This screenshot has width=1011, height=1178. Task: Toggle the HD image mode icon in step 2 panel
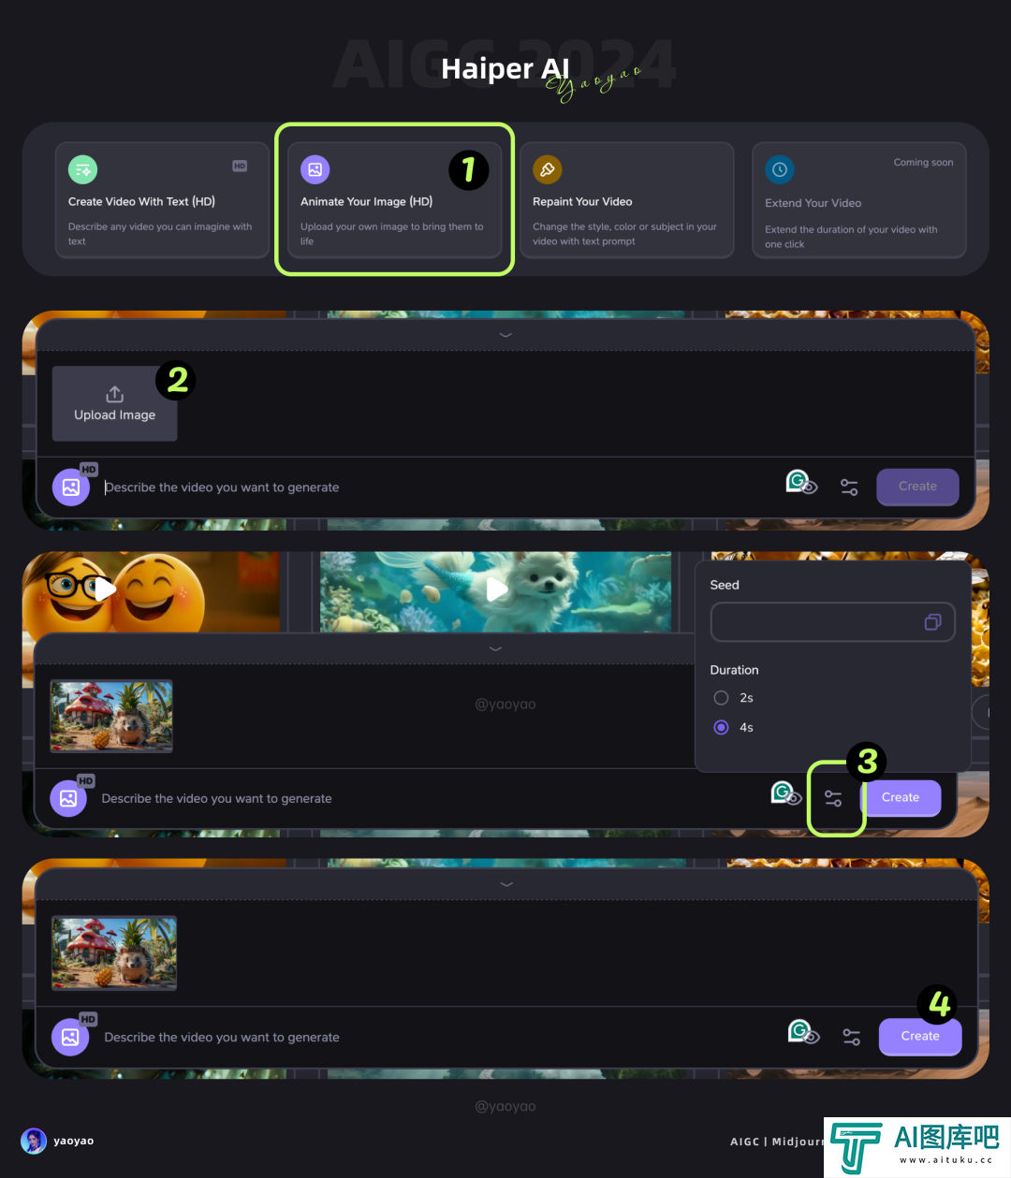coord(71,487)
